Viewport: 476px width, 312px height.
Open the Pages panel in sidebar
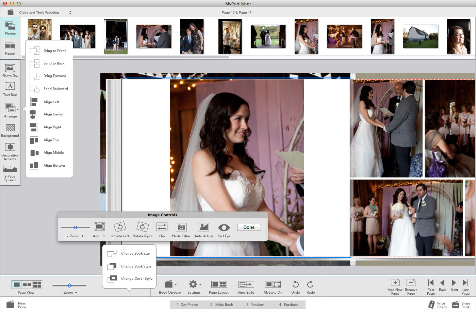point(10,49)
